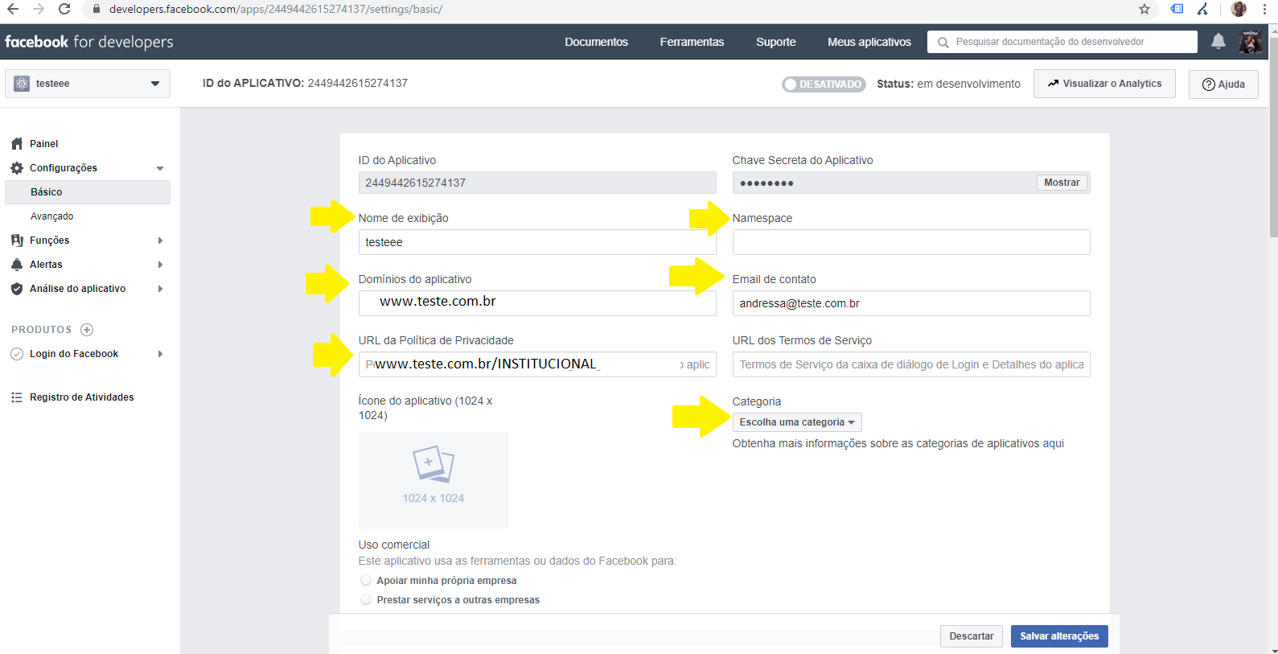Go to Avançado settings
This screenshot has width=1278, height=654.
click(52, 216)
